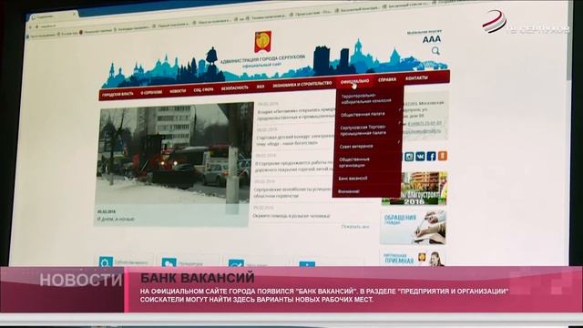
Task: Open the ОБРАЩЕНИЯ граждан banner
Action: [x=413, y=228]
